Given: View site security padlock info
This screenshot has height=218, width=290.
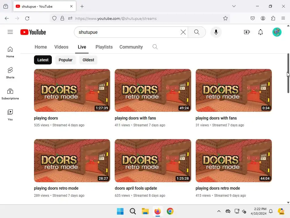Looking at the screenshot, I should 62,18.
